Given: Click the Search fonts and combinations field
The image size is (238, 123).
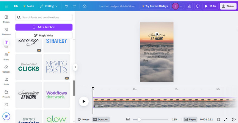Looking at the screenshot, I should [x=44, y=17].
